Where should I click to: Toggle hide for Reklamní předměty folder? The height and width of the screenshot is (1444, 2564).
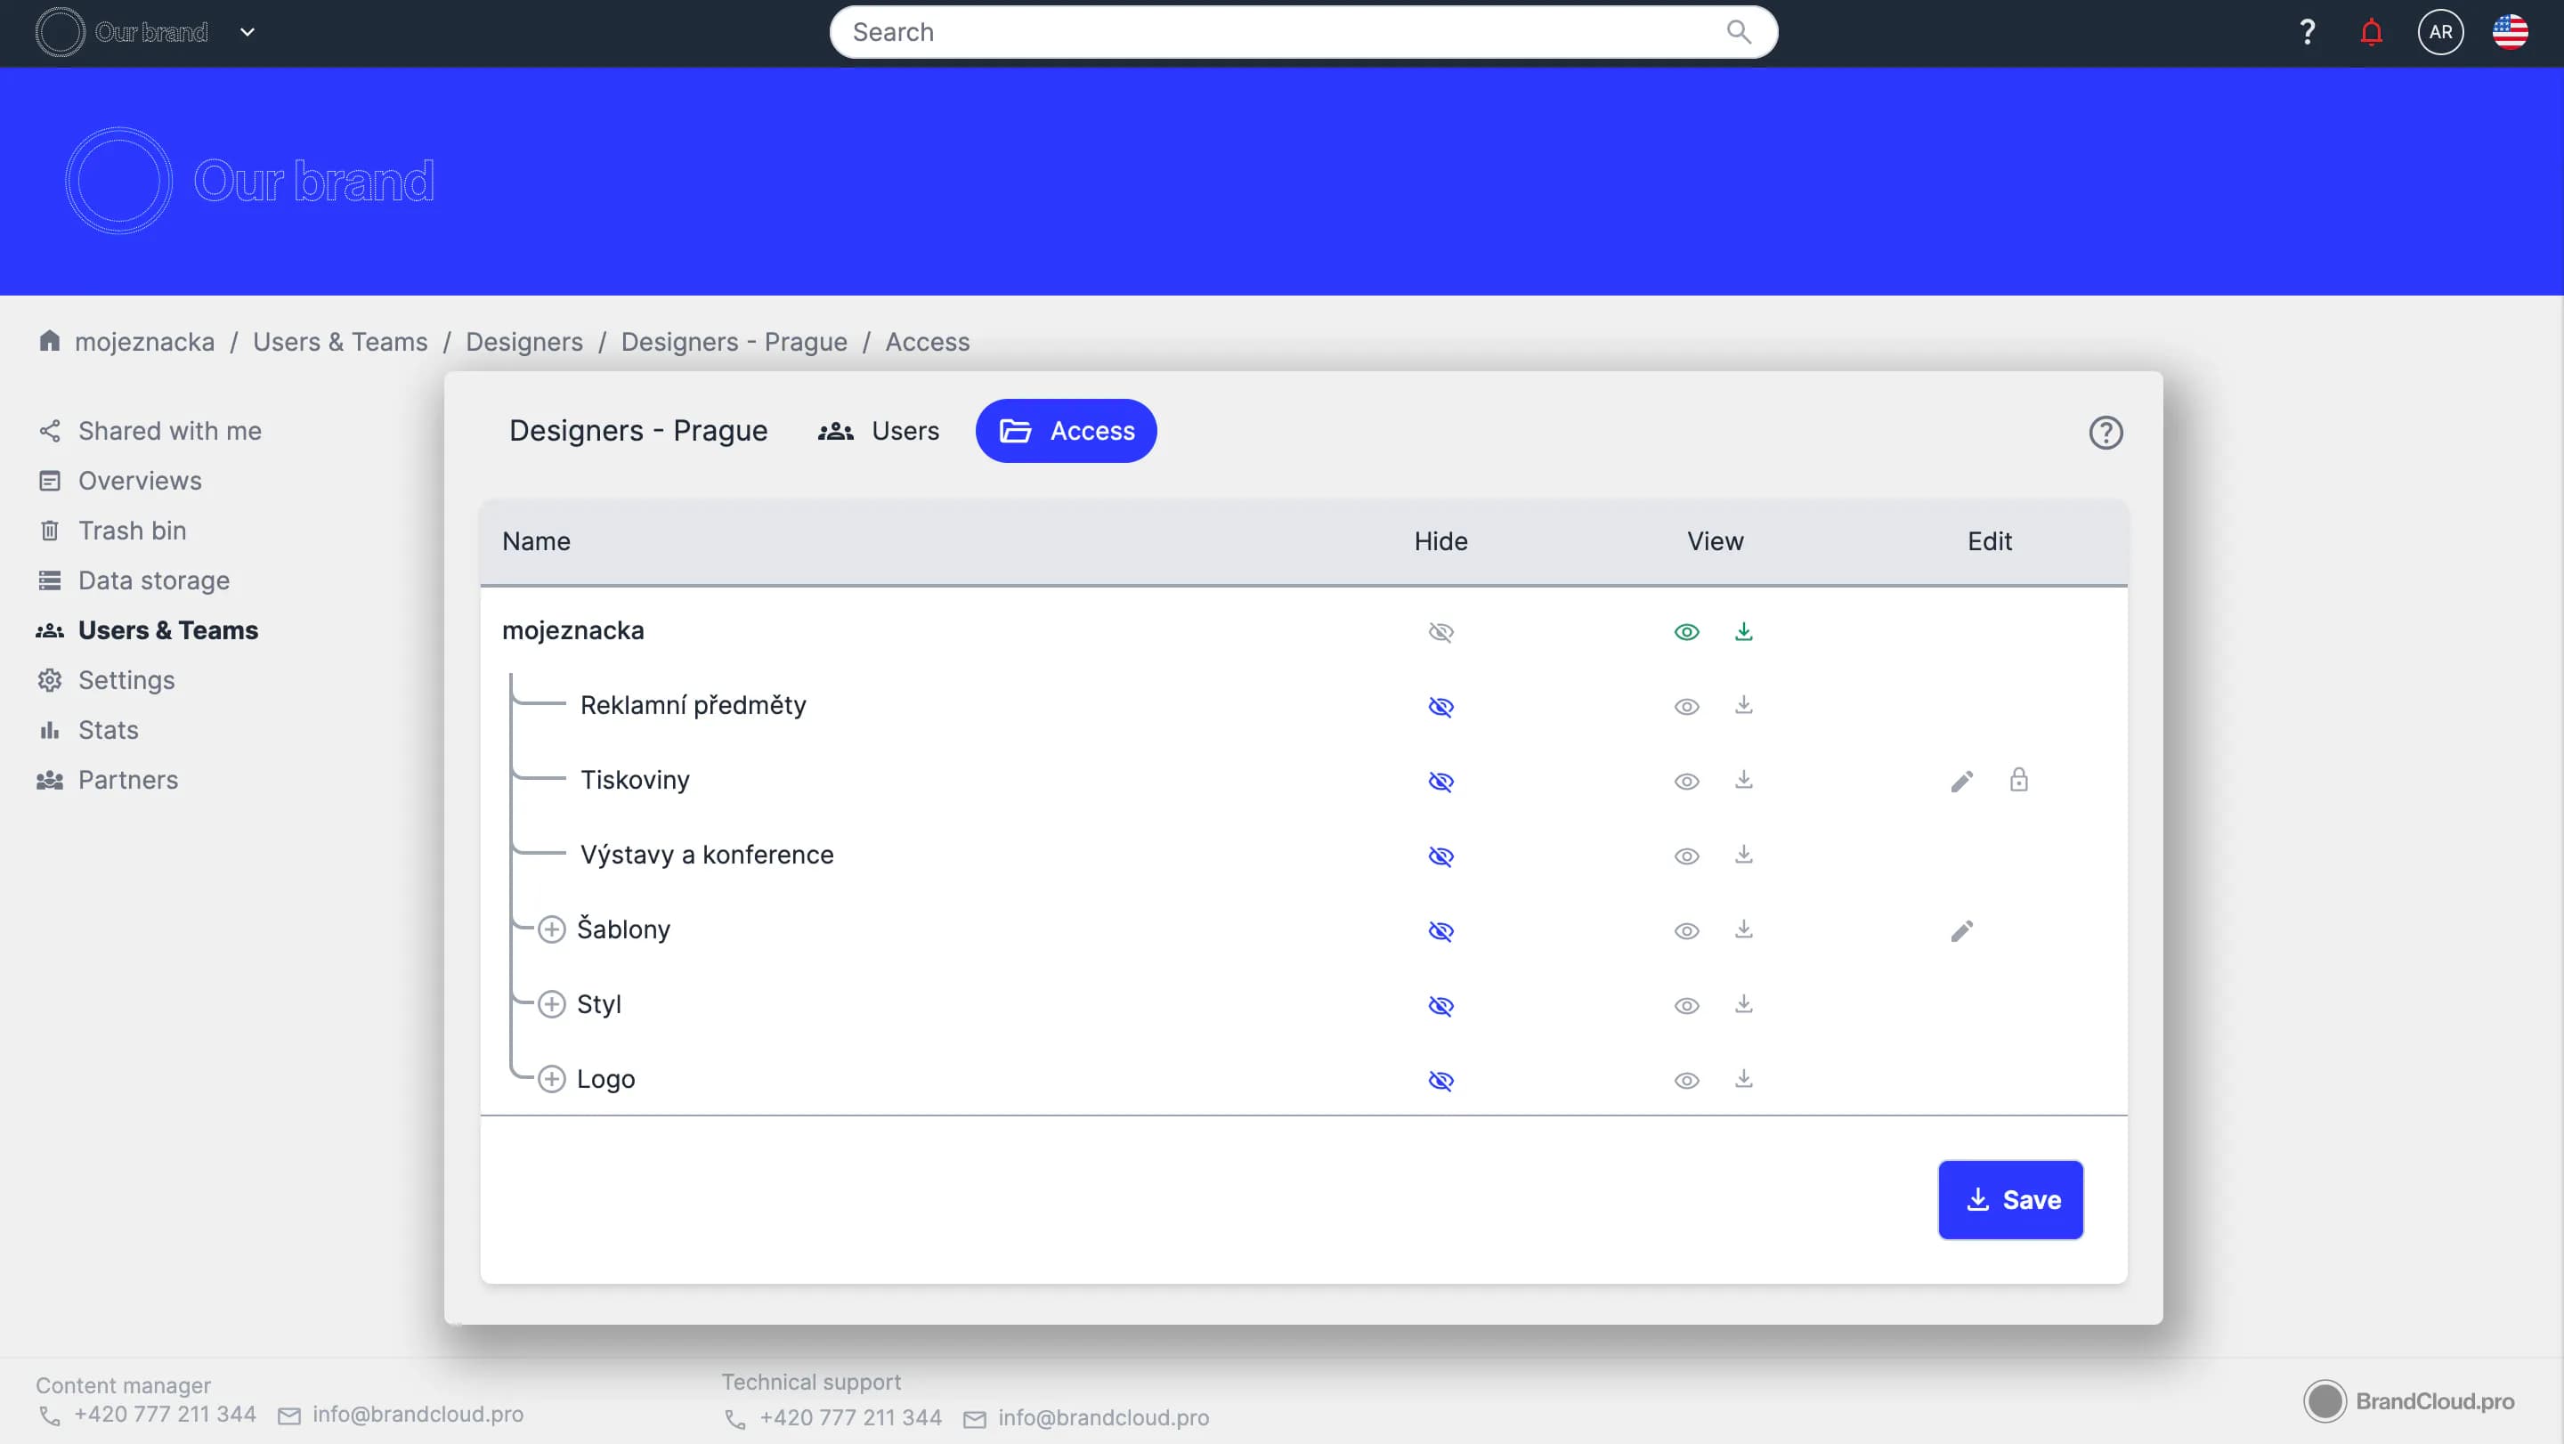[1440, 707]
